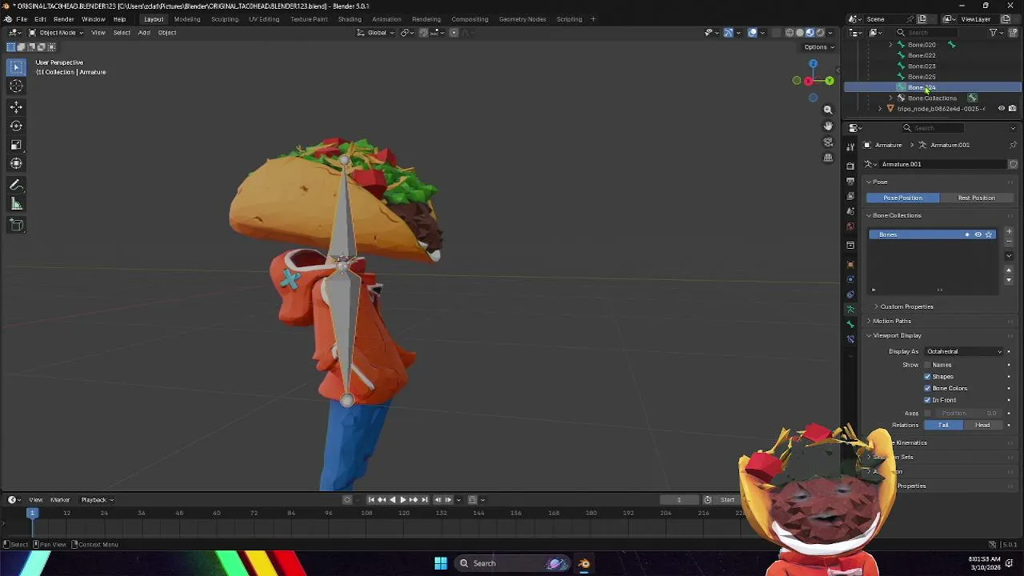The image size is (1024, 576).
Task: Toggle camera view in viewport
Action: pos(828,142)
